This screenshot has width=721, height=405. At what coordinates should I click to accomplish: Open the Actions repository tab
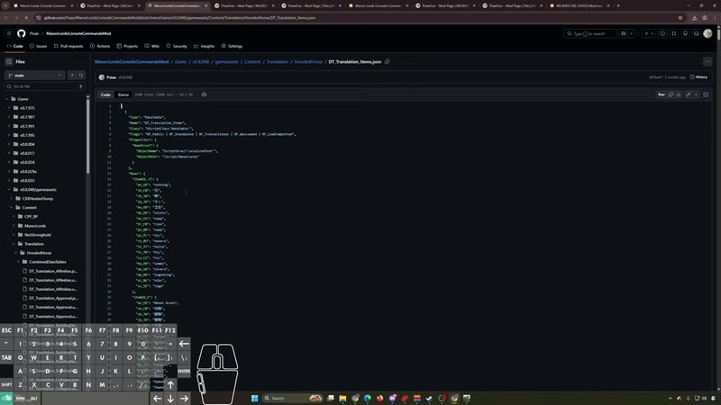pyautogui.click(x=100, y=46)
